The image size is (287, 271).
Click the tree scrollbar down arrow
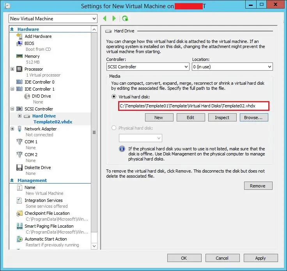[94, 246]
